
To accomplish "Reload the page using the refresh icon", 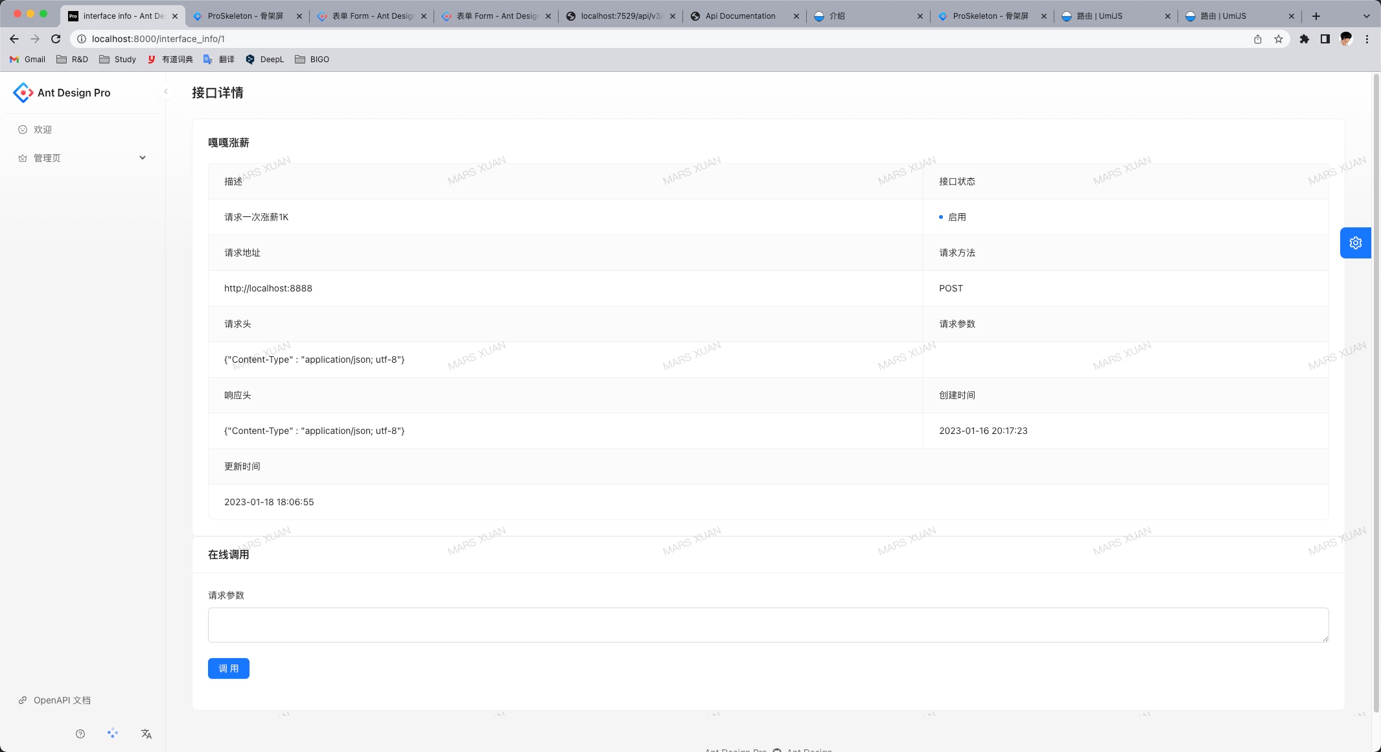I will coord(56,39).
